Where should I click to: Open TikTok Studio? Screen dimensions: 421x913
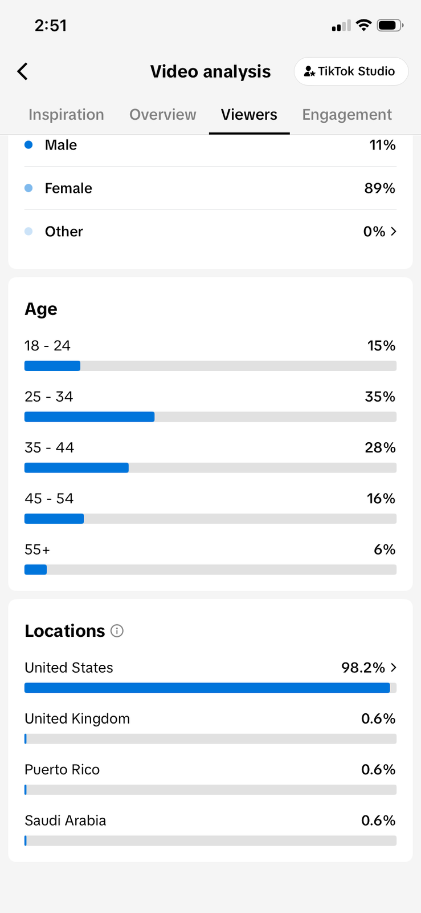coord(350,71)
